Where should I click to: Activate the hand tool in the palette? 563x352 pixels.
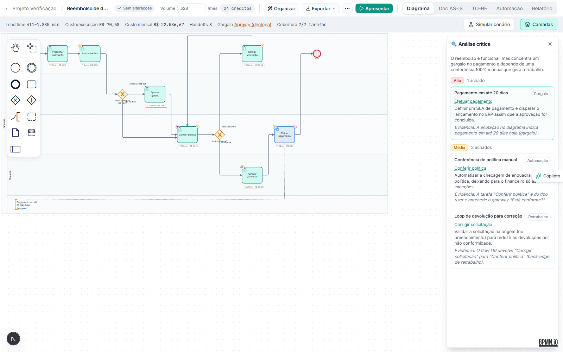[x=15, y=48]
